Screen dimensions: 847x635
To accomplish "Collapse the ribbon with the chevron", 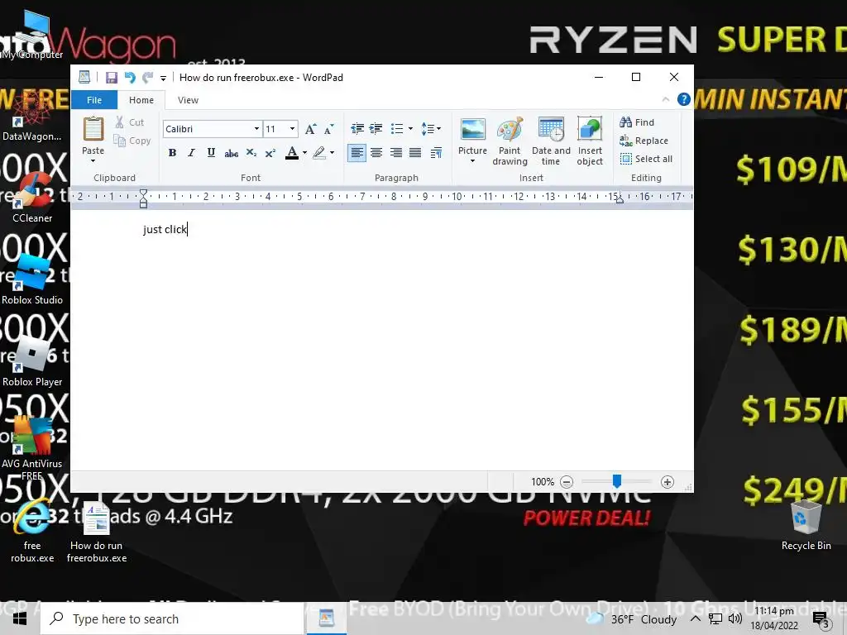I will click(666, 99).
